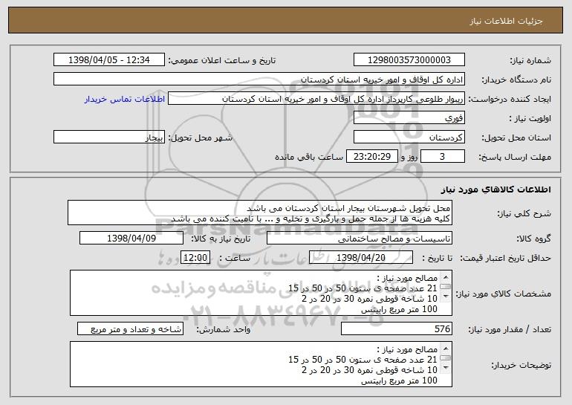Click the delivery province field کردستان
Image resolution: width=572 pixels, height=405 pixels.
point(409,137)
